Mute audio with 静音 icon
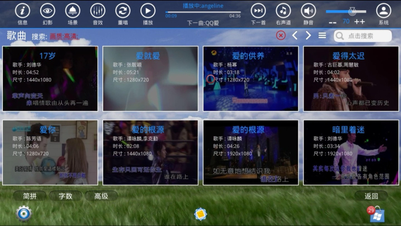 tap(308, 11)
